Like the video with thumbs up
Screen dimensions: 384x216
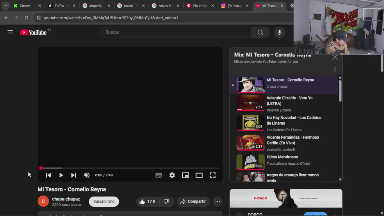tap(147, 202)
